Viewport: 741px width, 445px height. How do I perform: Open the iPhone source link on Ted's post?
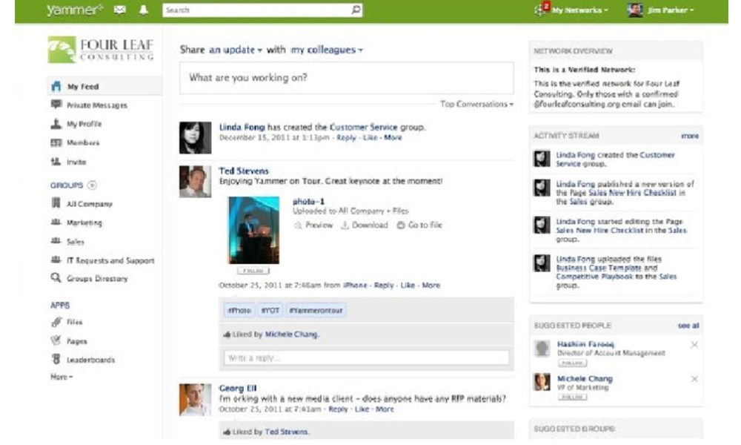point(355,285)
